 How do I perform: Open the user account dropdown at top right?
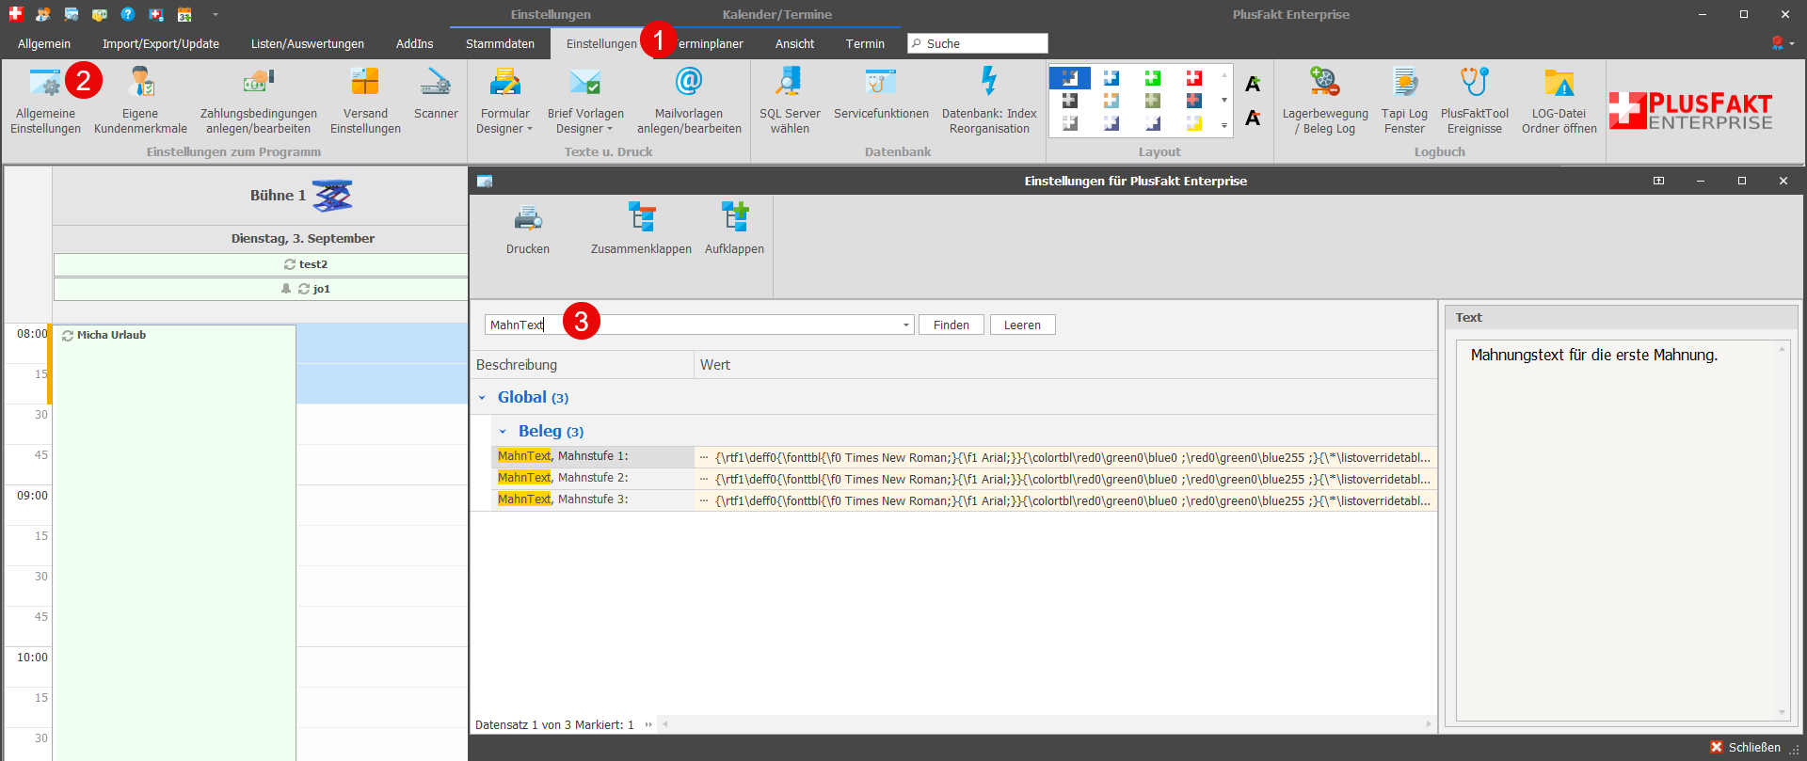[x=1783, y=43]
